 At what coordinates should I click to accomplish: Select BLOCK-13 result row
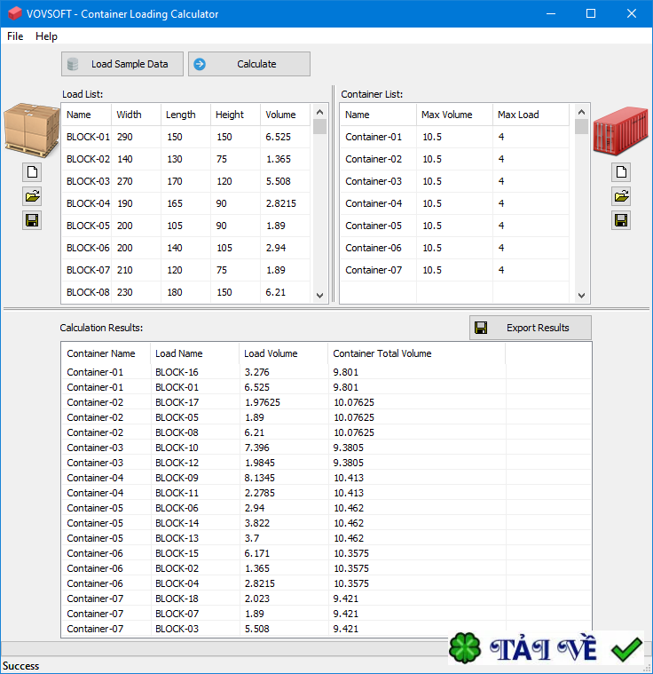point(326,538)
